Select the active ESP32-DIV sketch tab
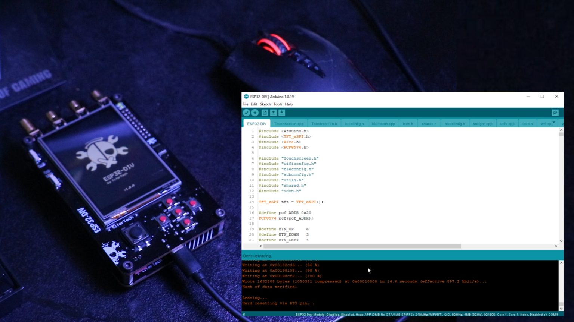574x322 pixels. (256, 123)
